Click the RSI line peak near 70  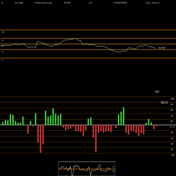(x=75, y=38)
